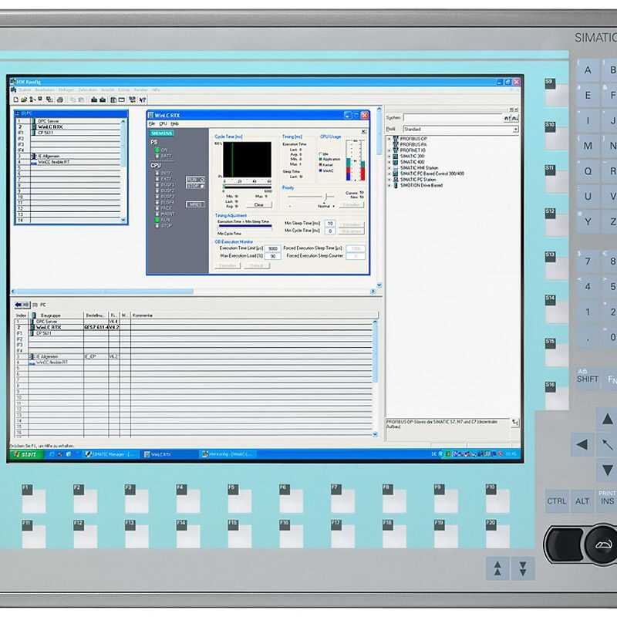Click the up arrow cursor key
617x617 pixels.
click(607, 420)
